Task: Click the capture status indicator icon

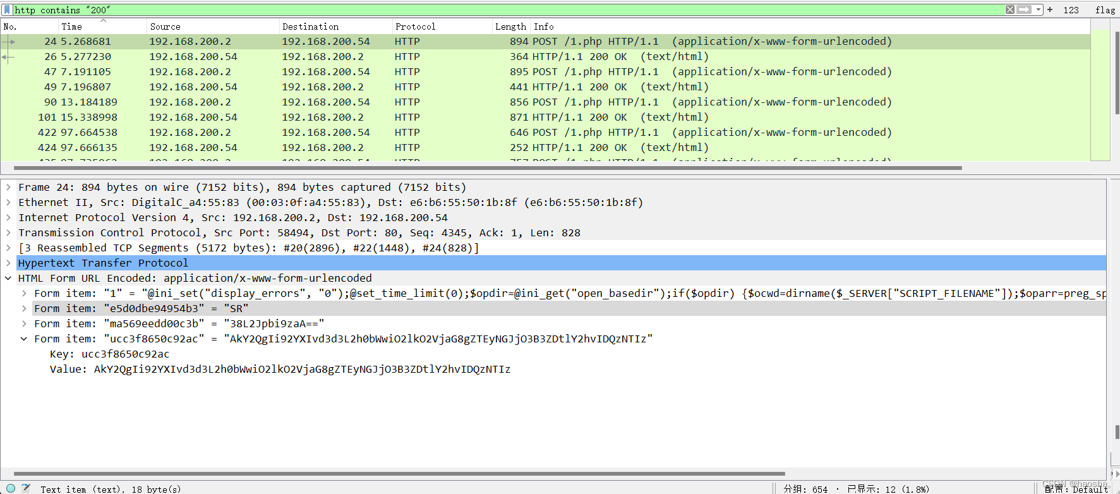Action: [x=11, y=488]
